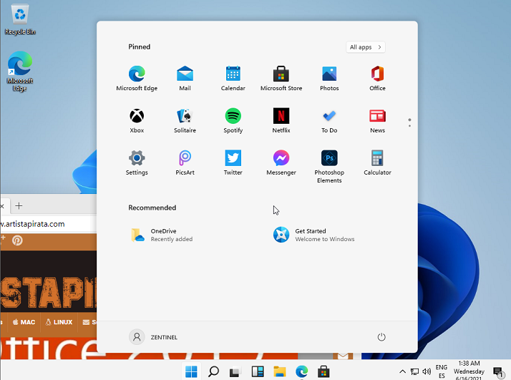
Task: Launch the News app
Action: (x=377, y=120)
